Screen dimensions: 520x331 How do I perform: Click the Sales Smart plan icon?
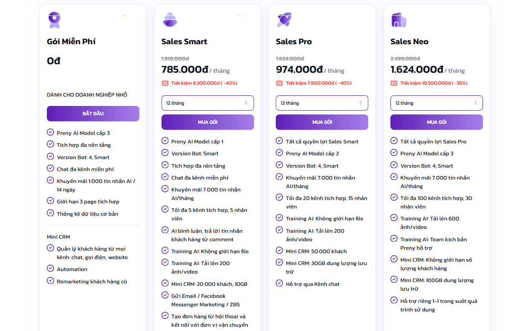click(170, 20)
